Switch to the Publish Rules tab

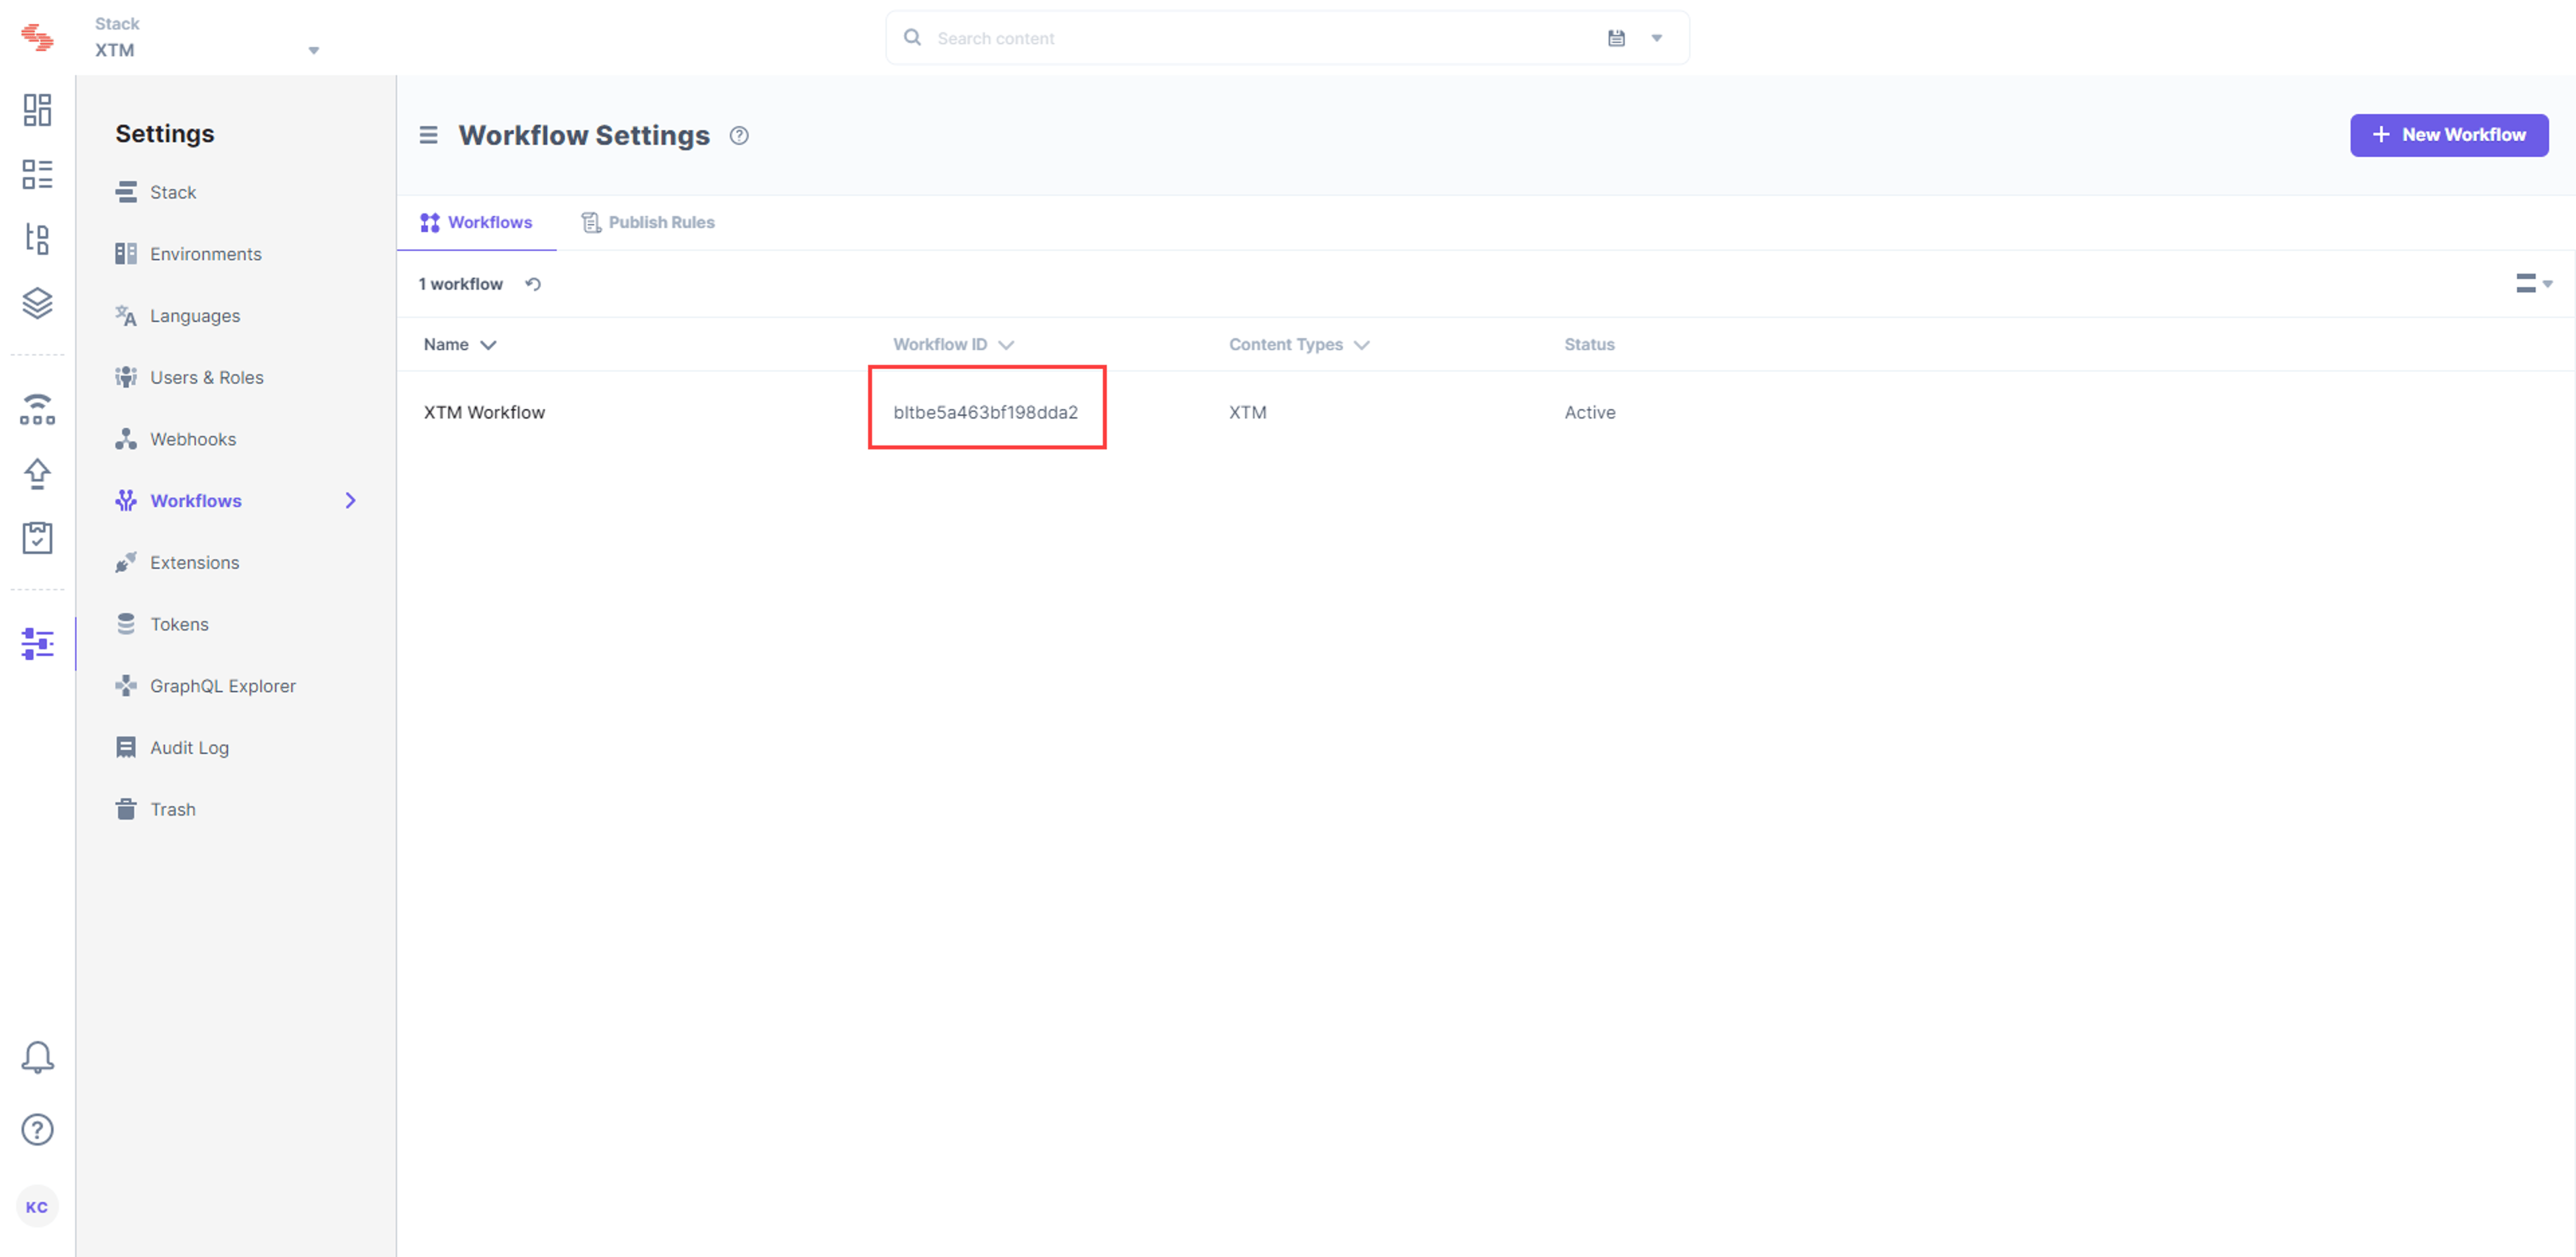point(648,222)
